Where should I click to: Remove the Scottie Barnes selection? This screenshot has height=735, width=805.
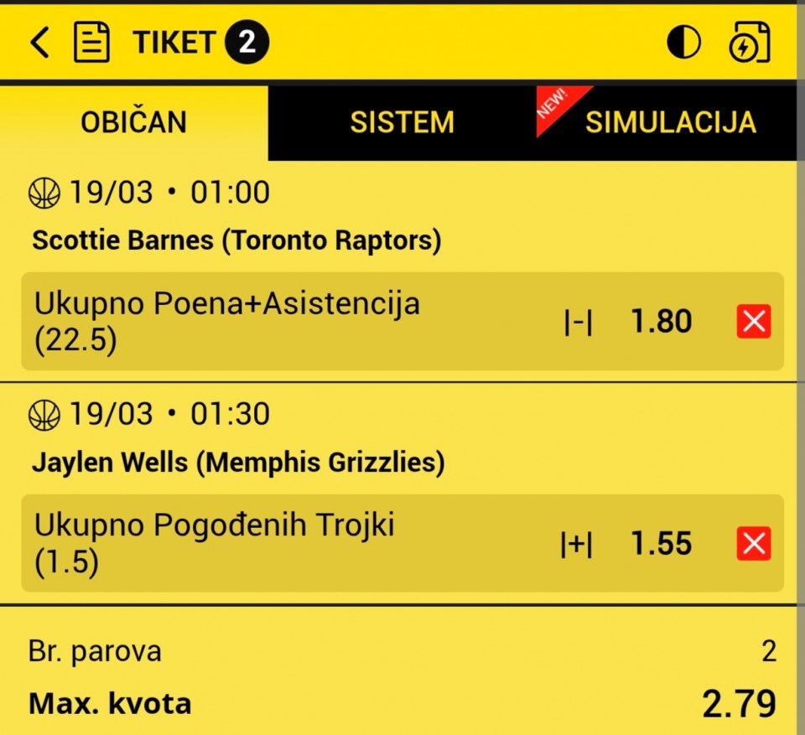tap(753, 322)
